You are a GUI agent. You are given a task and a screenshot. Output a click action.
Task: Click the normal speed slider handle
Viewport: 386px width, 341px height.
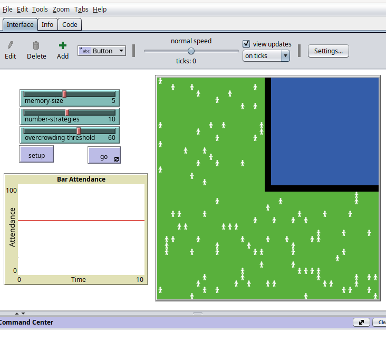click(x=191, y=51)
